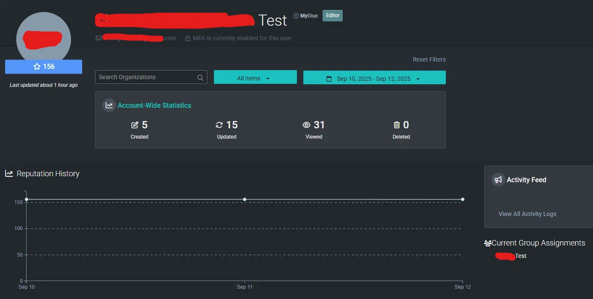Click the Editor role badge

tap(332, 15)
